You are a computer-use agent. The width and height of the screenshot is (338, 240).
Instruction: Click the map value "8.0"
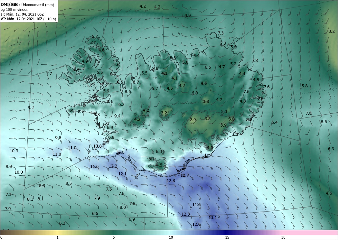(123, 208)
